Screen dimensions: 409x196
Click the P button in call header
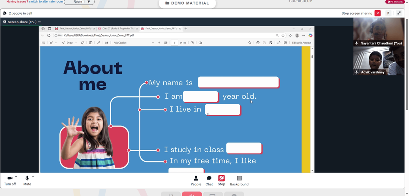click(x=389, y=13)
